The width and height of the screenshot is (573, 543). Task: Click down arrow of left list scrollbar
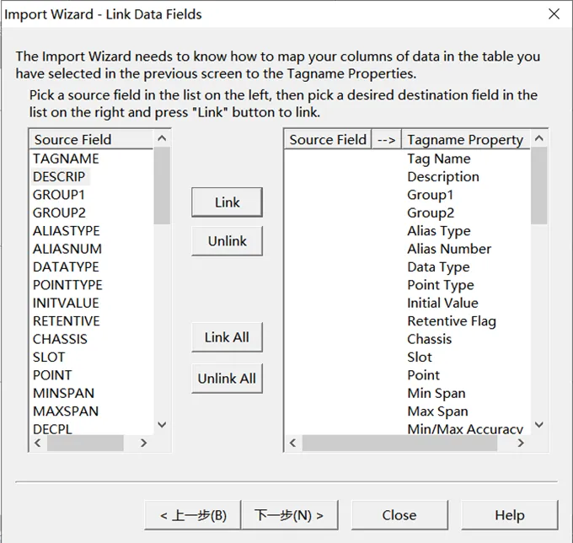pyautogui.click(x=162, y=425)
